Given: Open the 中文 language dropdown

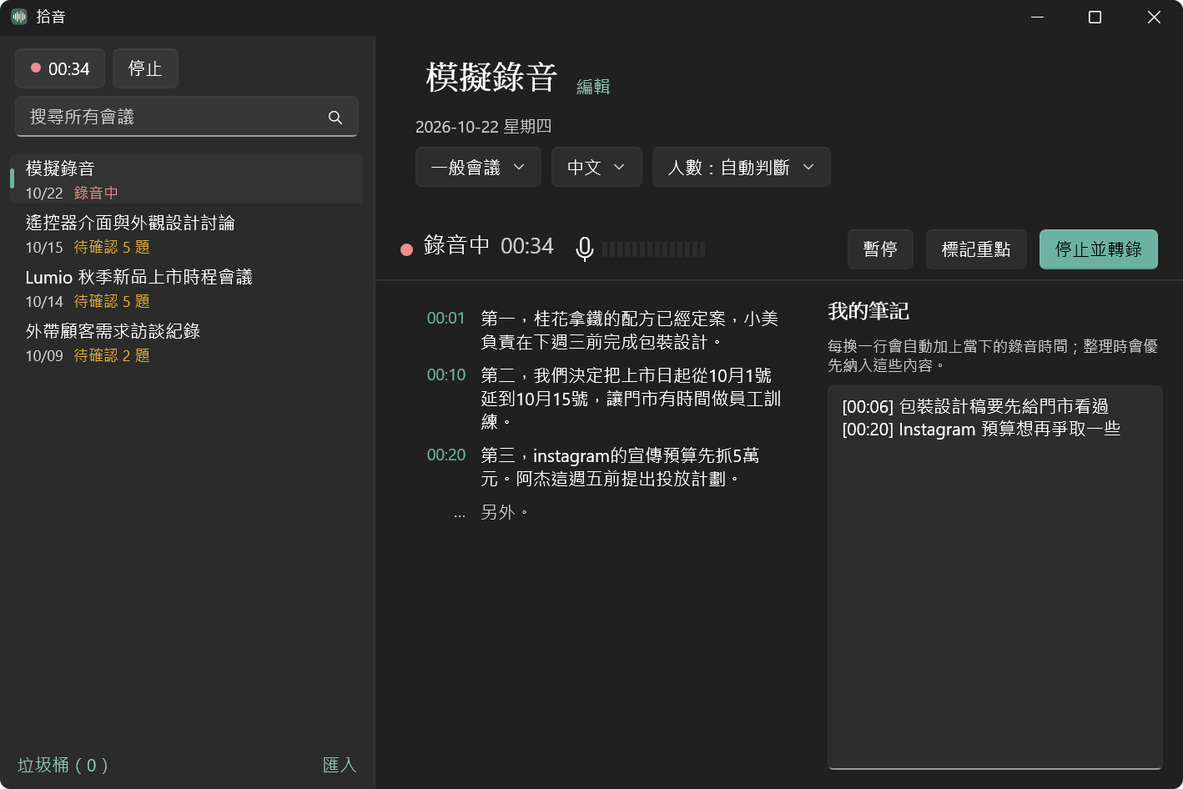Looking at the screenshot, I should [x=597, y=167].
